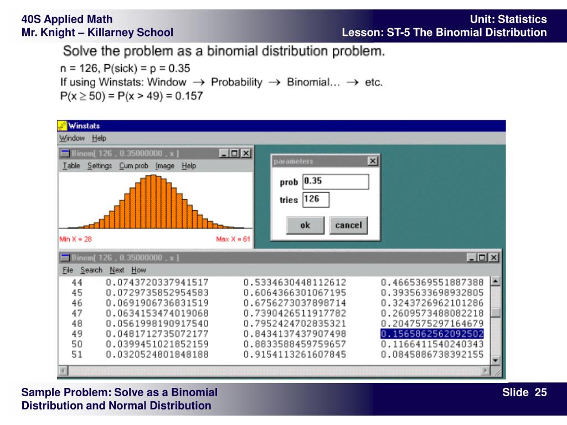Click cumulative value 0.5334630448112612
The image size is (567, 425).
pos(295,282)
